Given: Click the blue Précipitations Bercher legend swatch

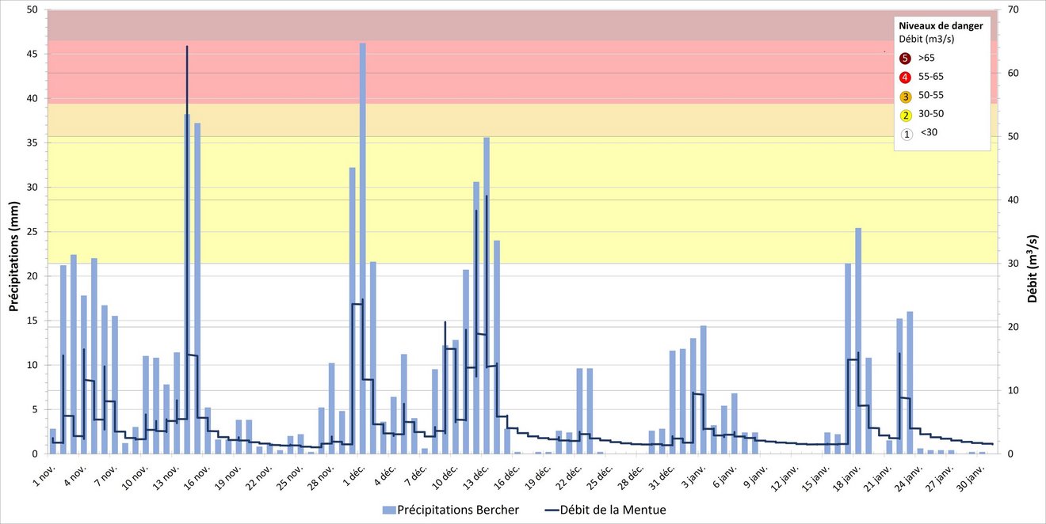Looking at the screenshot, I should pos(387,511).
